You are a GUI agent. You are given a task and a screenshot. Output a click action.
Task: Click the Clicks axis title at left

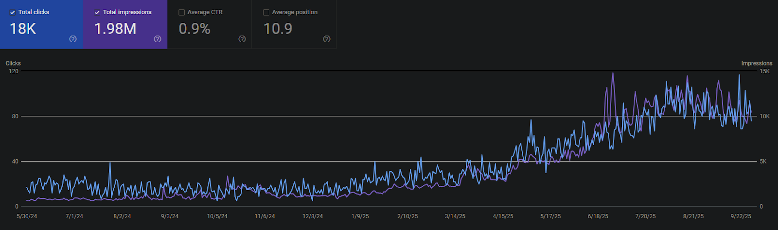coord(13,63)
